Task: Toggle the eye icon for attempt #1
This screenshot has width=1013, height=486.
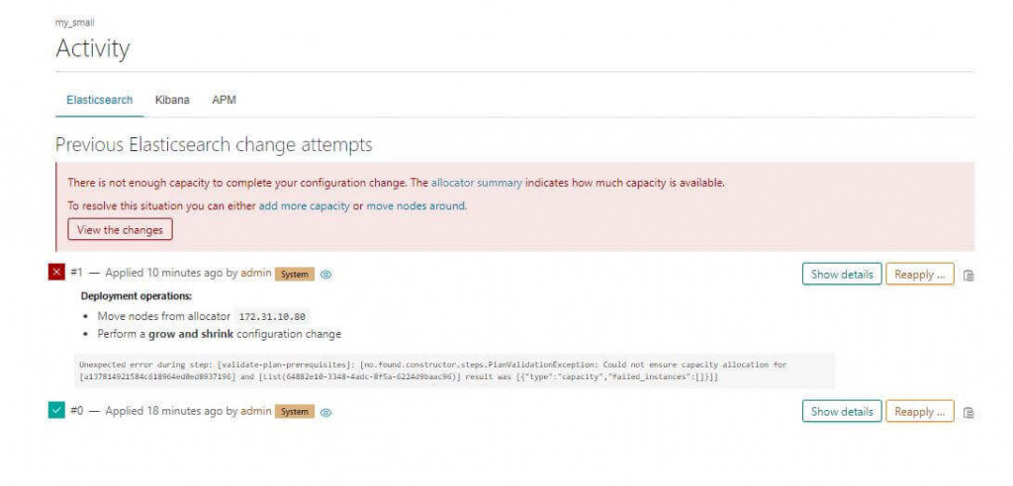Action: coord(326,275)
